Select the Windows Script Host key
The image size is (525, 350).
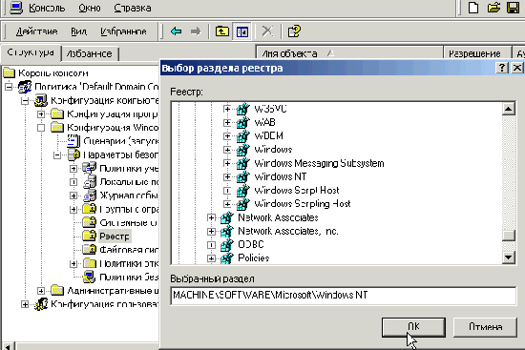click(x=297, y=191)
